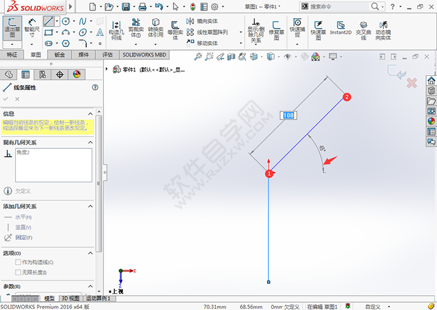Click the dimension value box showing 100

point(288,115)
